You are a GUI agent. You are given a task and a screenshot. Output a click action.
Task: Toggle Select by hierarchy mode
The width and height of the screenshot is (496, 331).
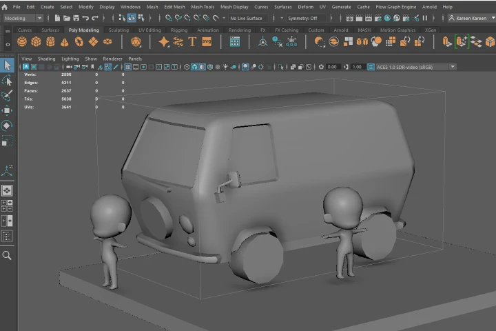click(x=122, y=18)
